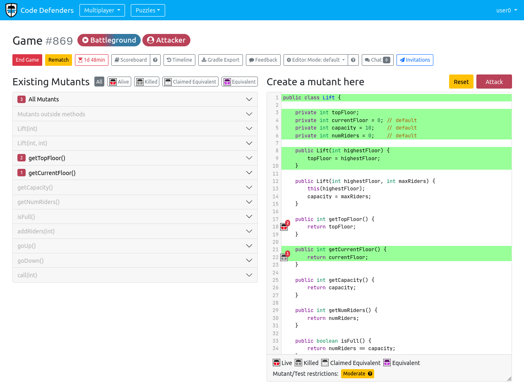Click live mutant icon on line 18
524x382 pixels.
[x=284, y=227]
